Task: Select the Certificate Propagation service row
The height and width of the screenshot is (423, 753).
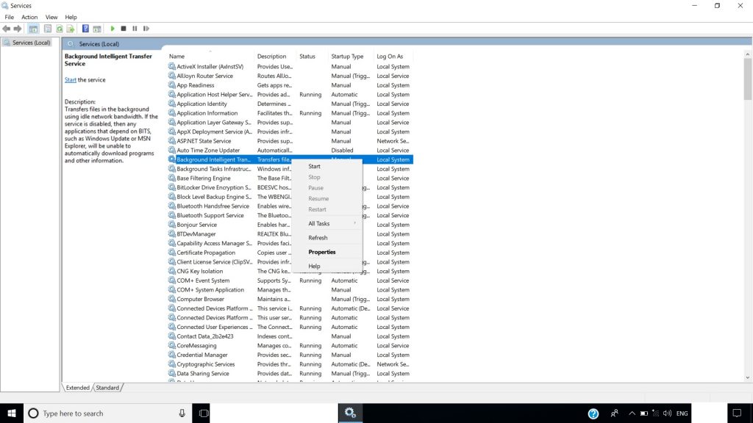Action: 290,253
